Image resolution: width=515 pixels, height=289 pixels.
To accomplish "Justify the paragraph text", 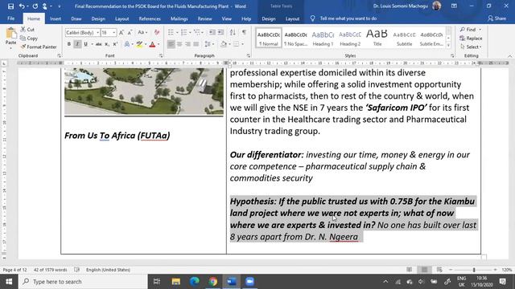I will pos(196,44).
